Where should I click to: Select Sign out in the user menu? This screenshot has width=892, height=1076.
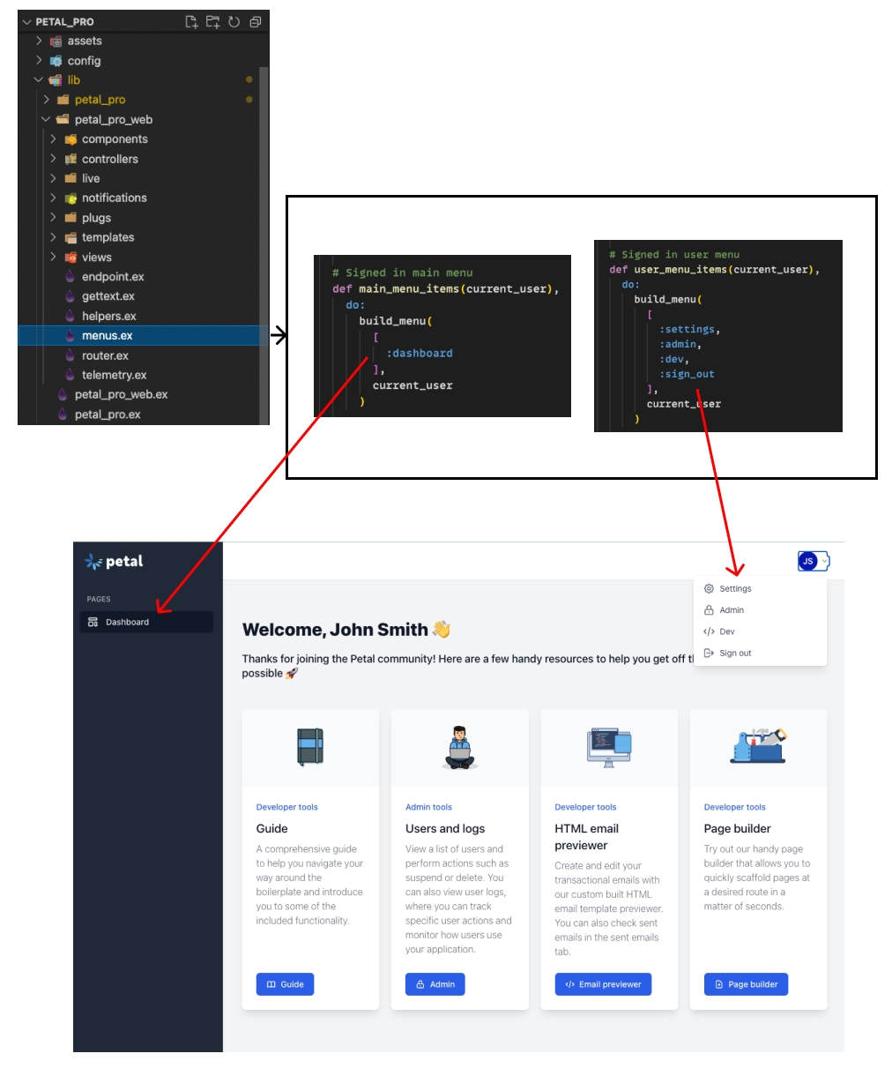[x=735, y=654]
